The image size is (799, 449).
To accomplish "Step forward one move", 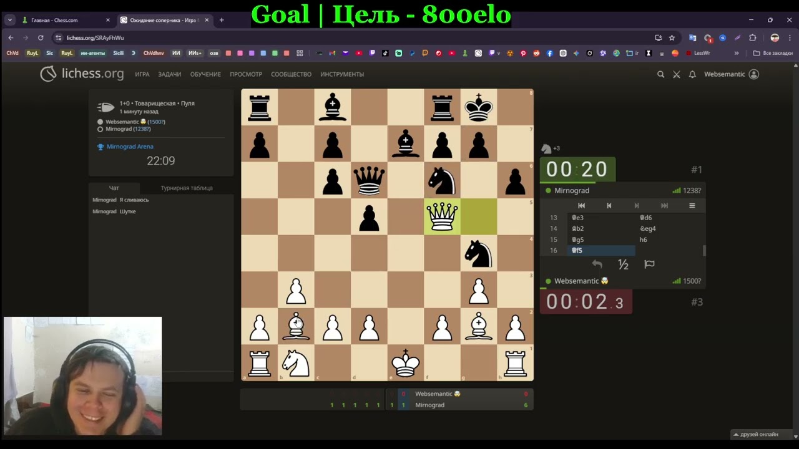I will click(637, 206).
